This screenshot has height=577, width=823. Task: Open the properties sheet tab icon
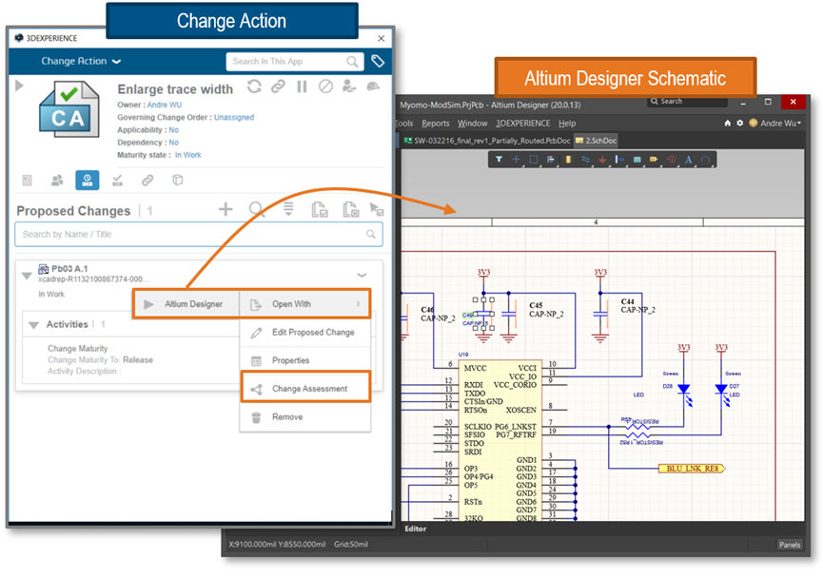(x=28, y=181)
